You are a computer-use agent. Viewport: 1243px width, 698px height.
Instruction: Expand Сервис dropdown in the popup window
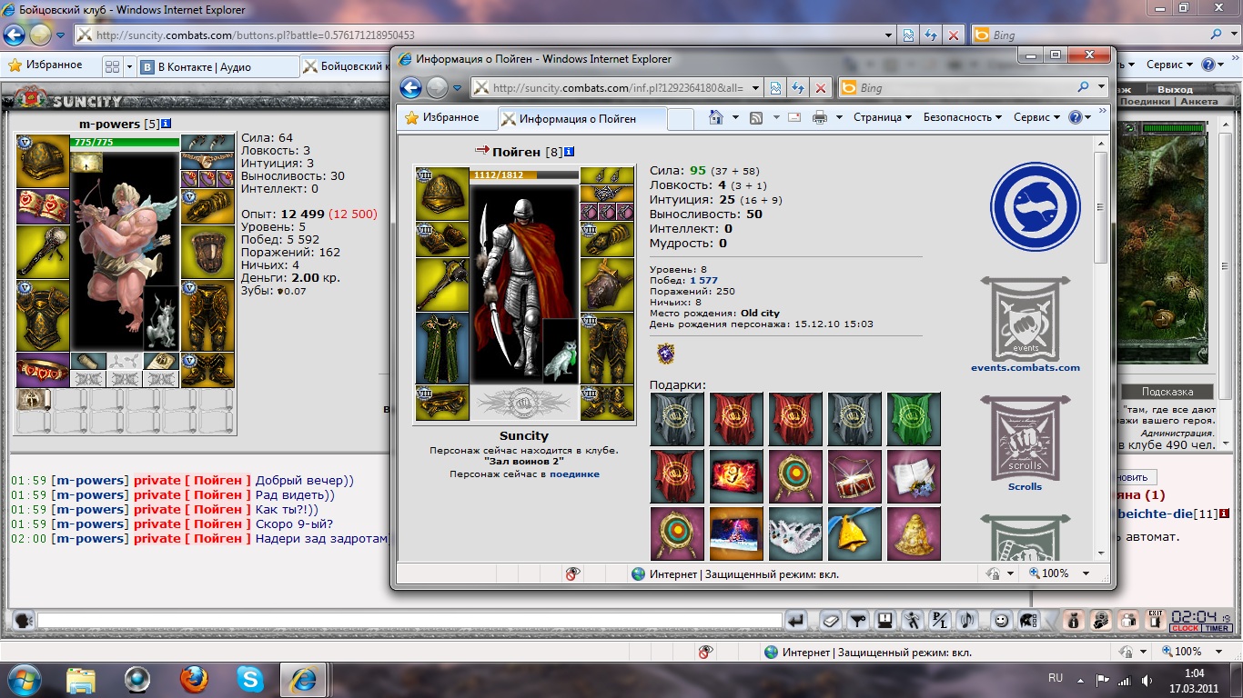(x=1036, y=117)
